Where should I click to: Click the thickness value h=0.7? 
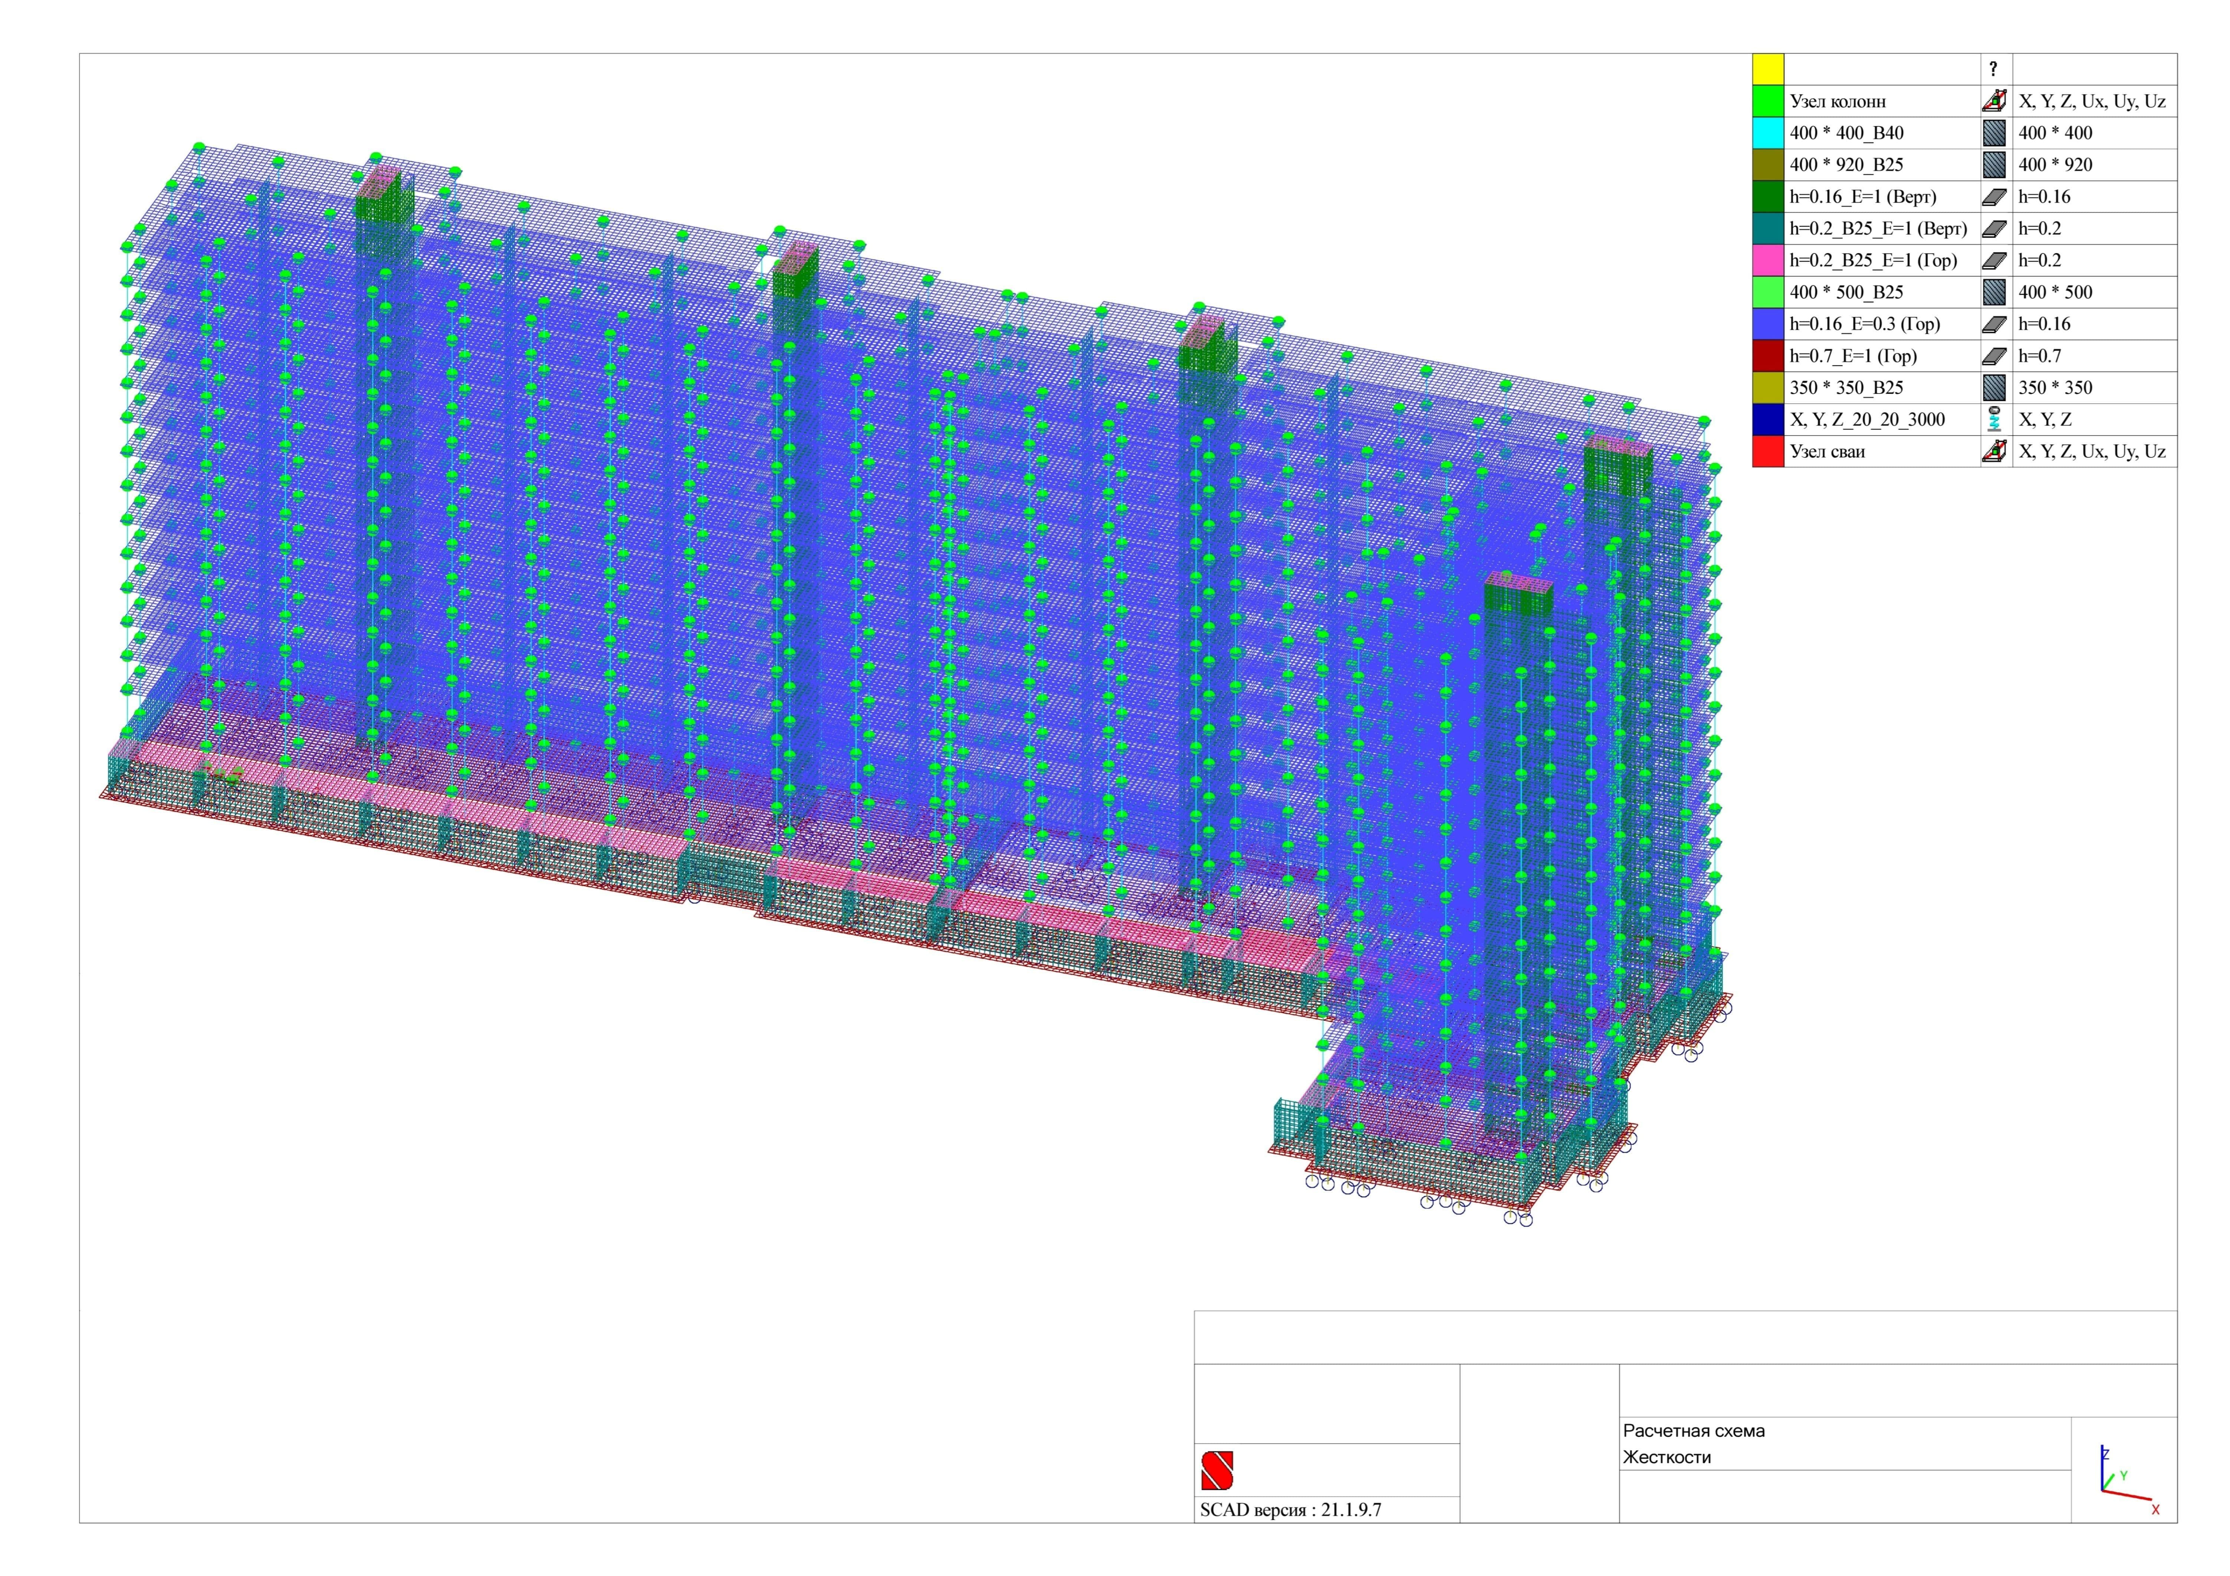[x=2040, y=356]
